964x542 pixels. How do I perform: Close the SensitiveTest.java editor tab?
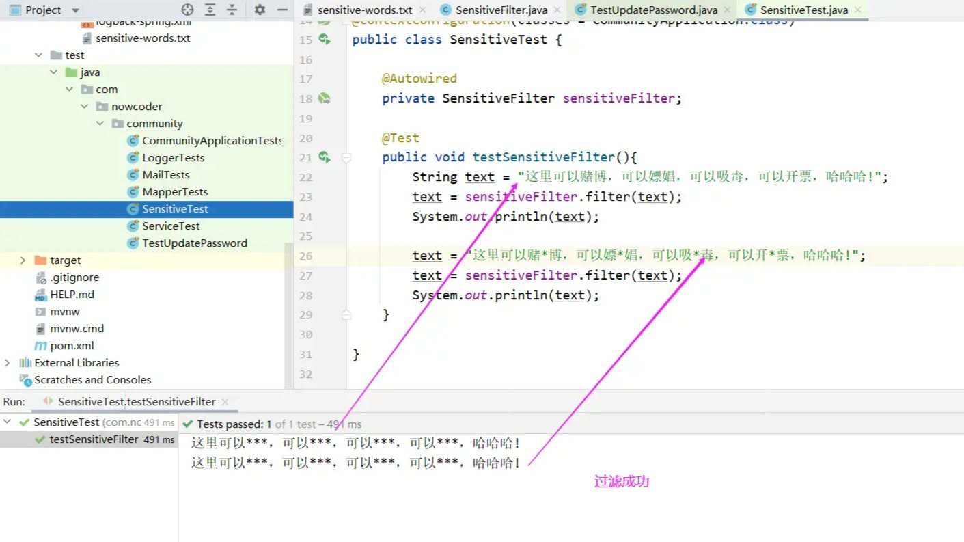click(857, 10)
